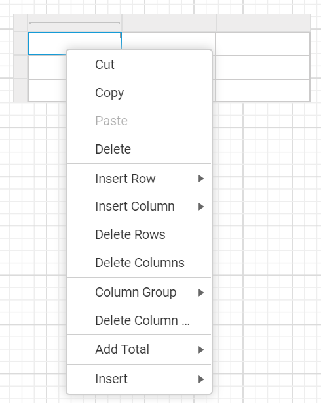Click the Add Total label
The width and height of the screenshot is (321, 403).
[x=122, y=349]
